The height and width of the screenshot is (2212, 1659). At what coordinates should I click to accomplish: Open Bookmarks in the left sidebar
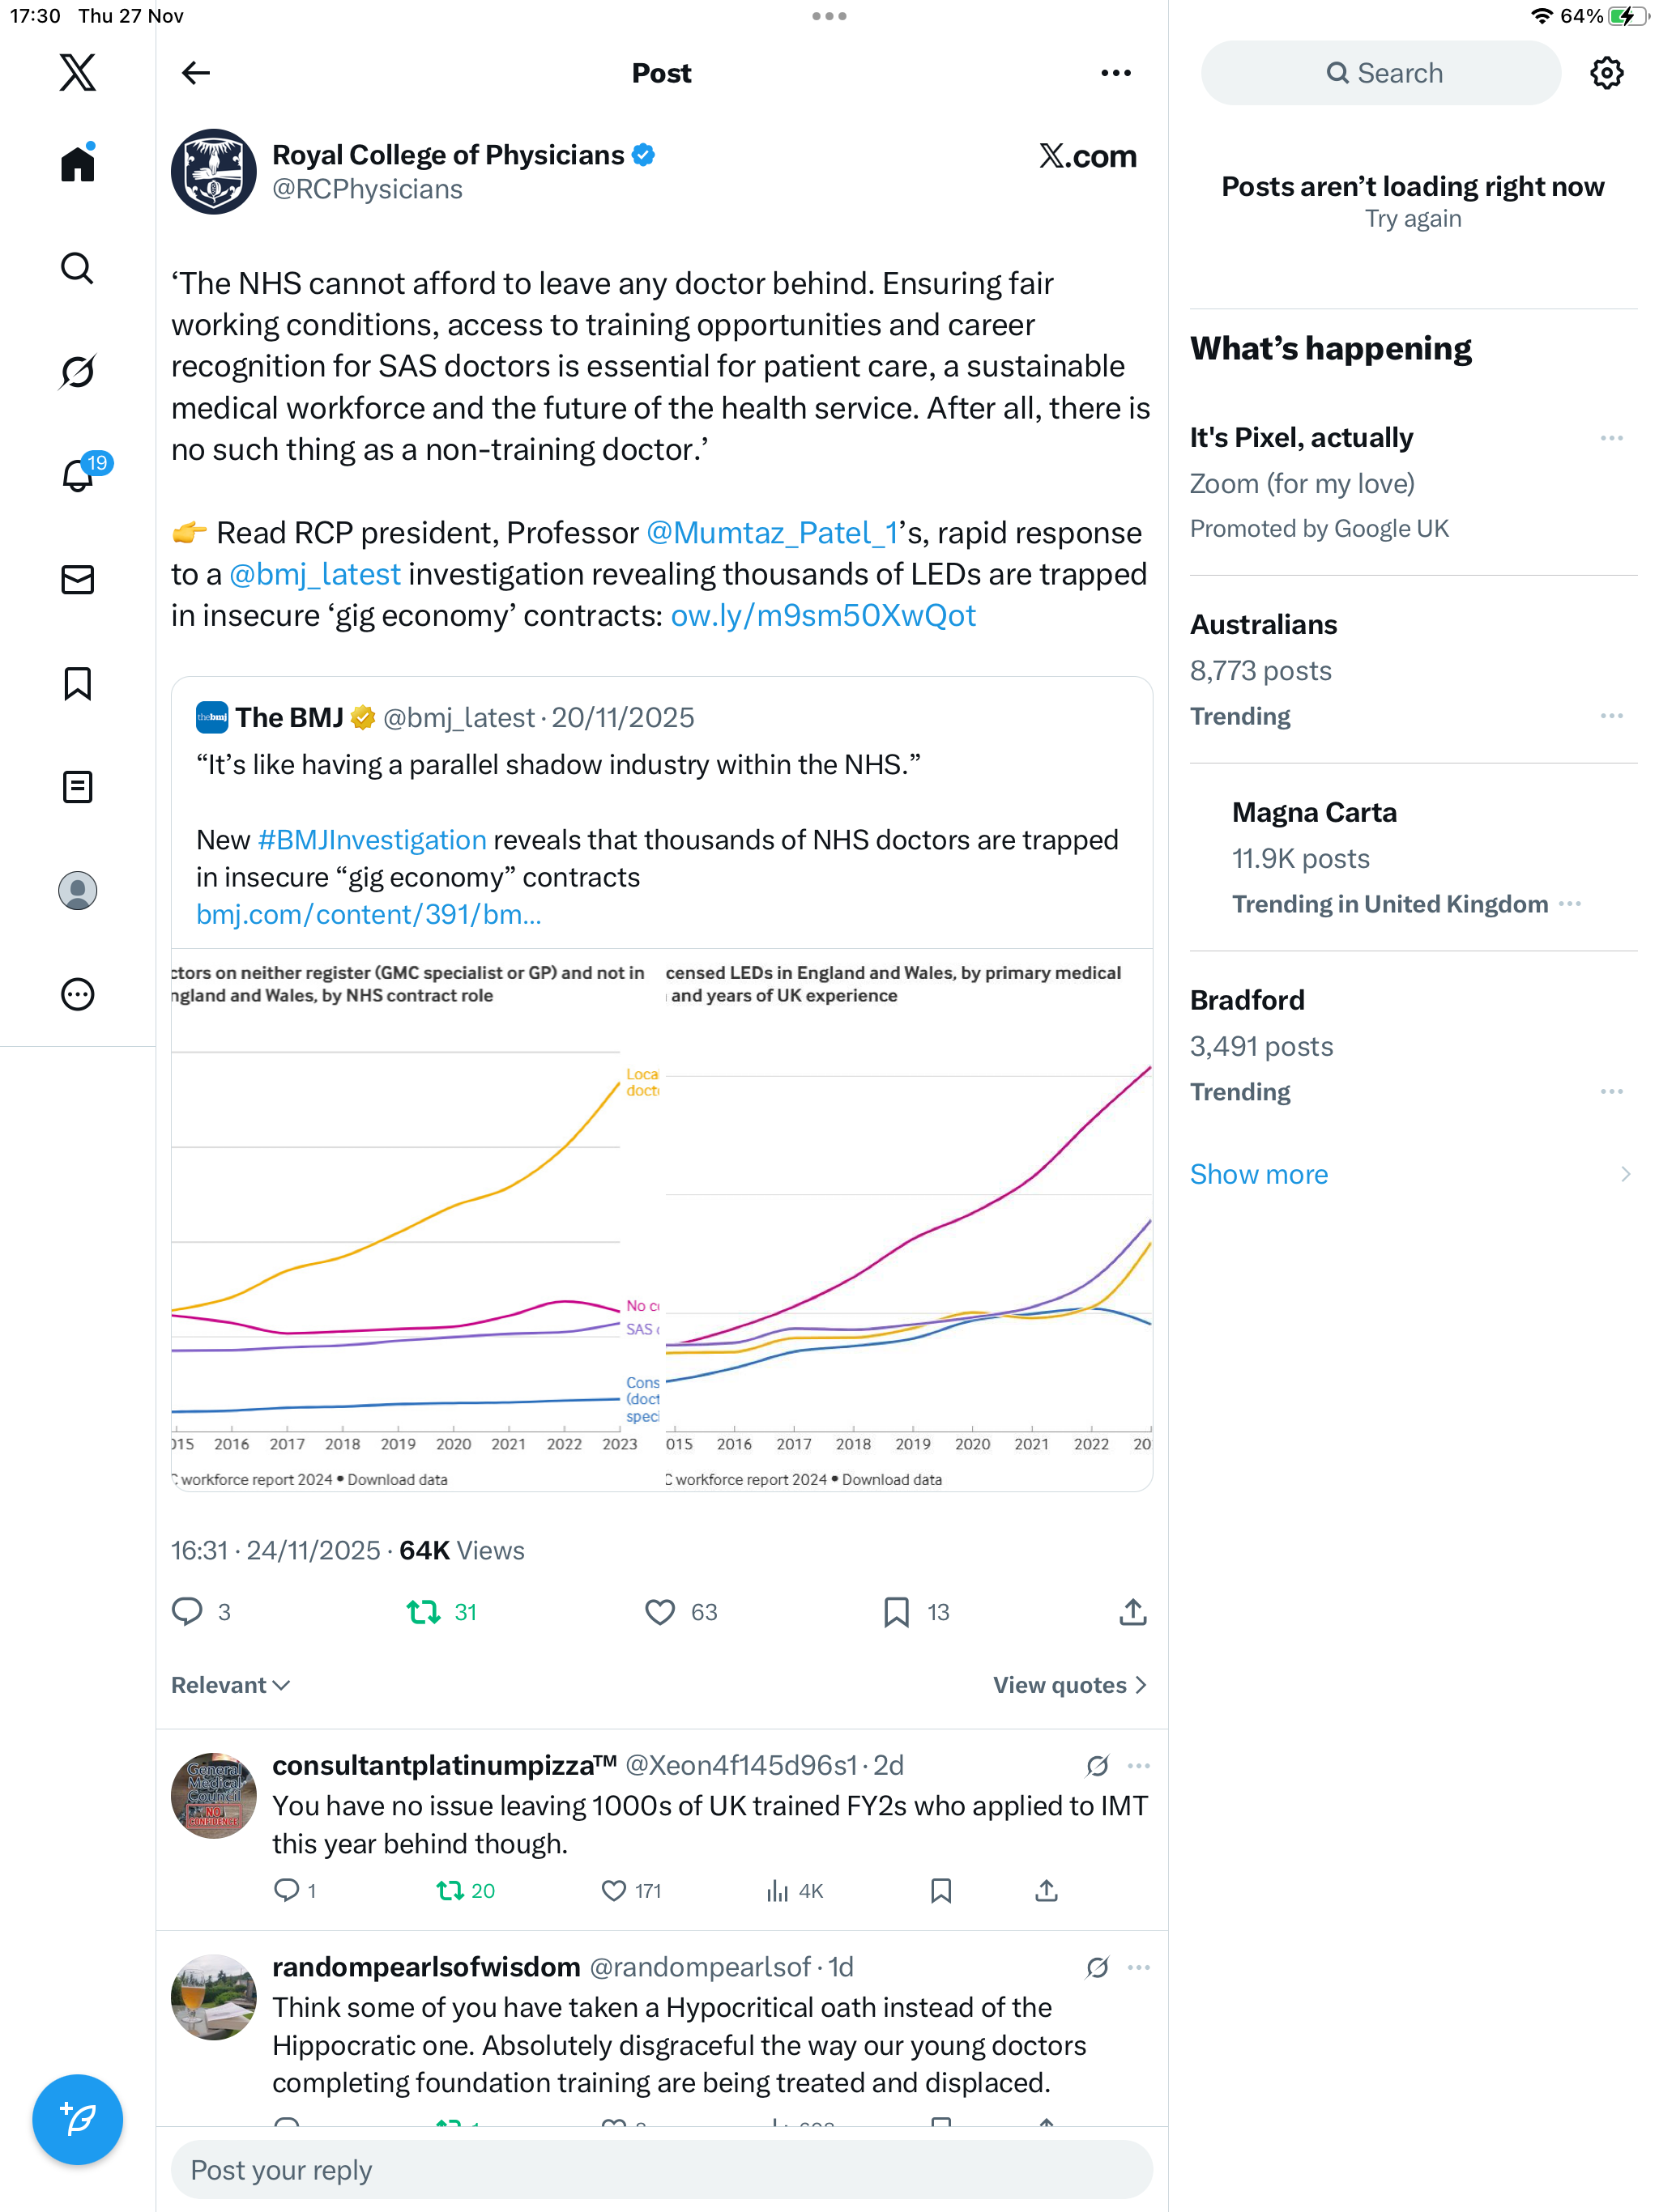(x=77, y=684)
